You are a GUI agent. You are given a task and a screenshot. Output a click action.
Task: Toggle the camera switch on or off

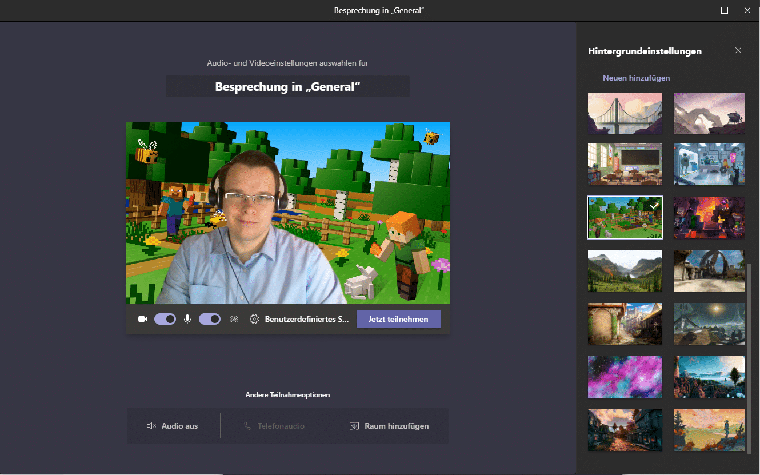coord(165,319)
